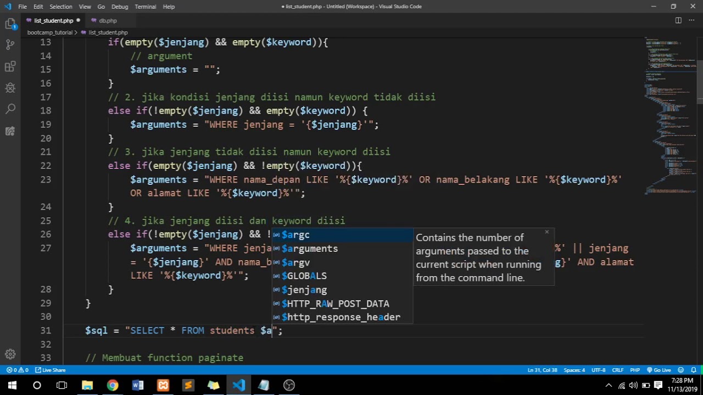703x395 pixels.
Task: Open the Extensions view
Action: (x=10, y=66)
